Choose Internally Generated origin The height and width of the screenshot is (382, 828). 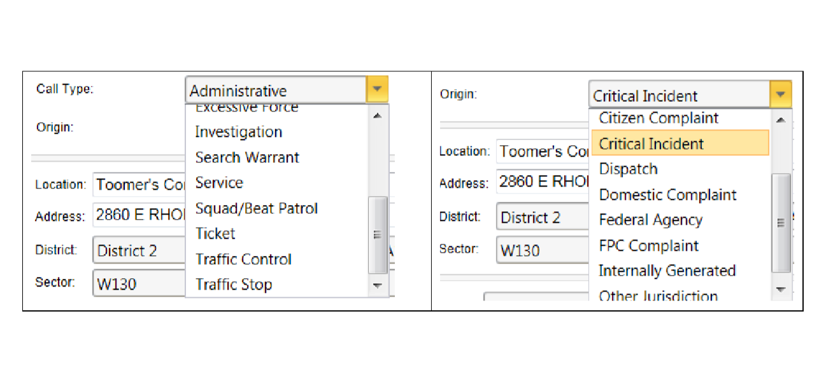tap(667, 271)
